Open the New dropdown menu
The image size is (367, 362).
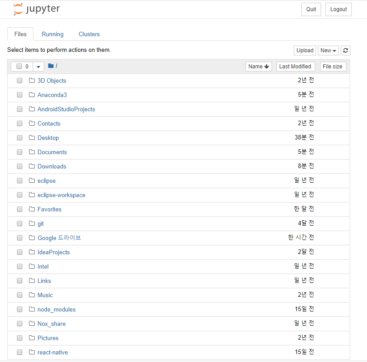pos(328,51)
